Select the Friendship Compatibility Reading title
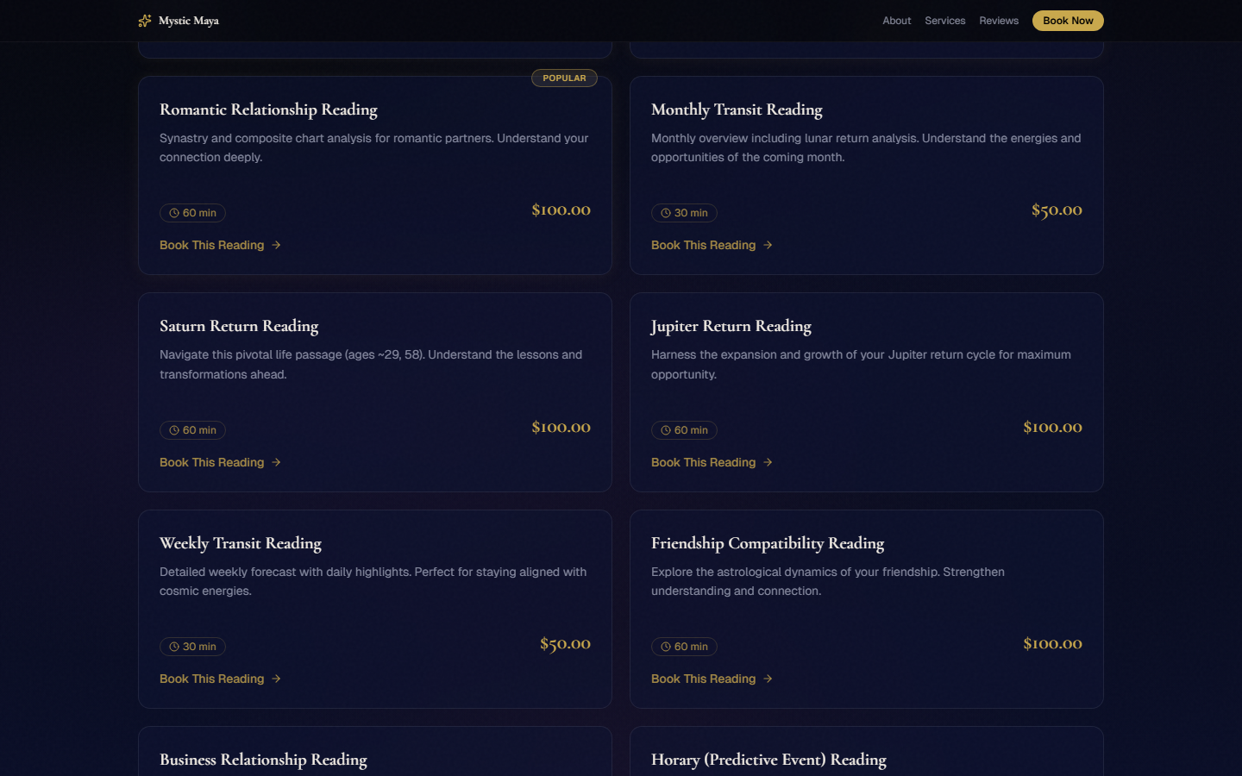The image size is (1242, 776). (767, 543)
